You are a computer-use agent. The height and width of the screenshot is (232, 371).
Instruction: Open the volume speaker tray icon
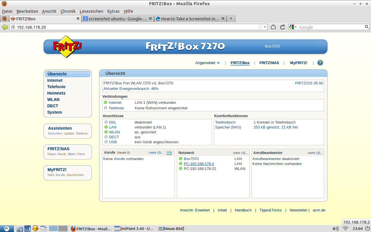coord(335,229)
